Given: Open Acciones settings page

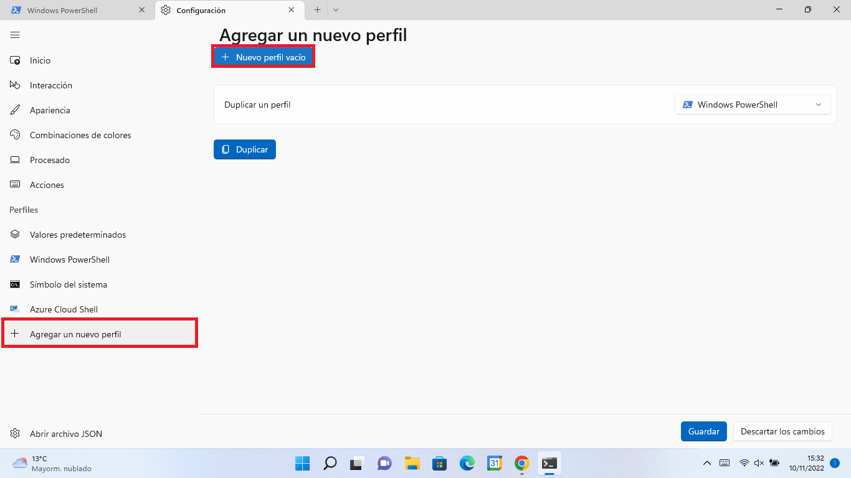Looking at the screenshot, I should click(100, 185).
